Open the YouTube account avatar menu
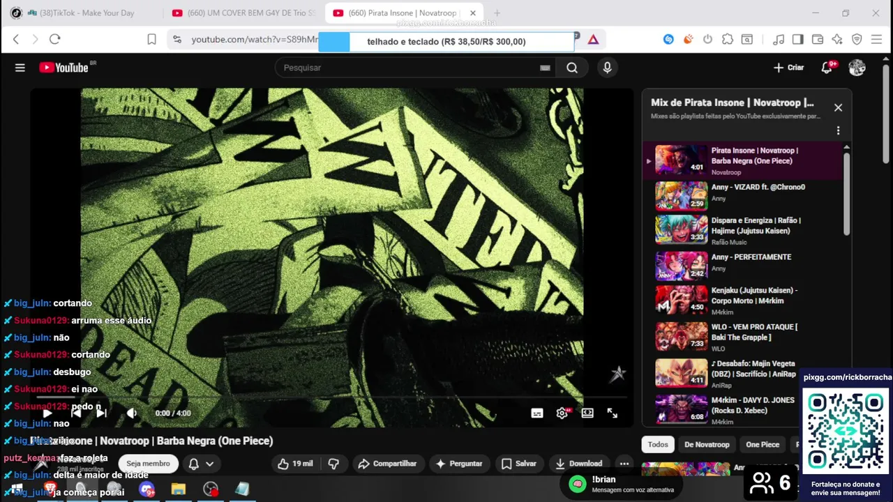The image size is (893, 502). (857, 68)
